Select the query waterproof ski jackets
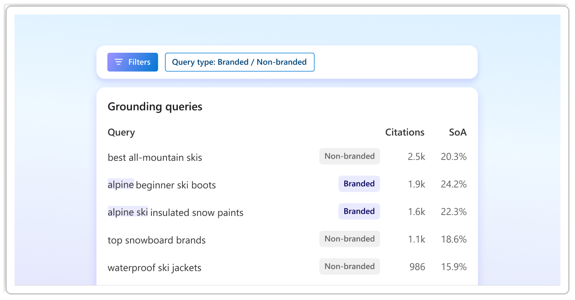The height and width of the screenshot is (300, 575). (x=155, y=268)
